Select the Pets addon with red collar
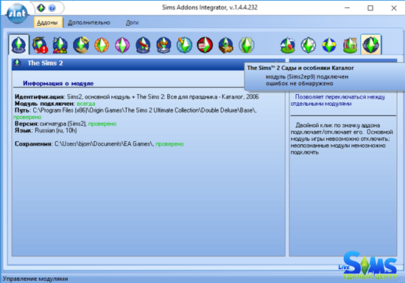This screenshot has height=283, width=405. click(143, 45)
